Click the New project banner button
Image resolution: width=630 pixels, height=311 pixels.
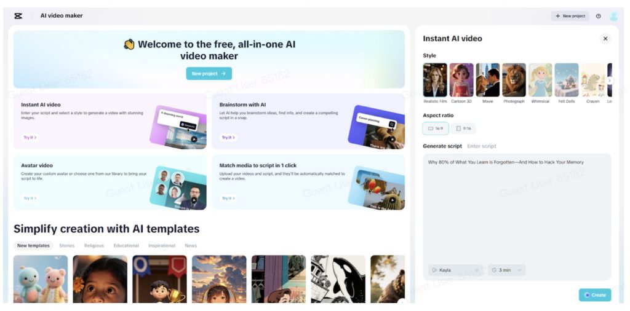pyautogui.click(x=209, y=74)
